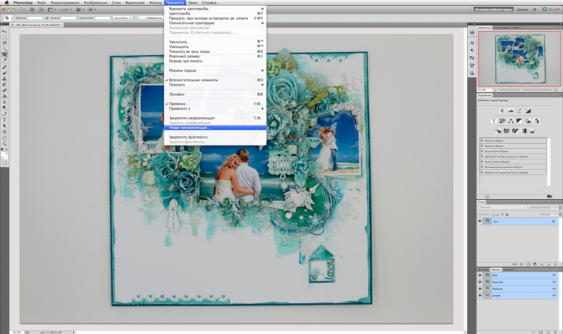The image size is (563, 334).
Task: Select the Lasso tool
Action: [5, 43]
